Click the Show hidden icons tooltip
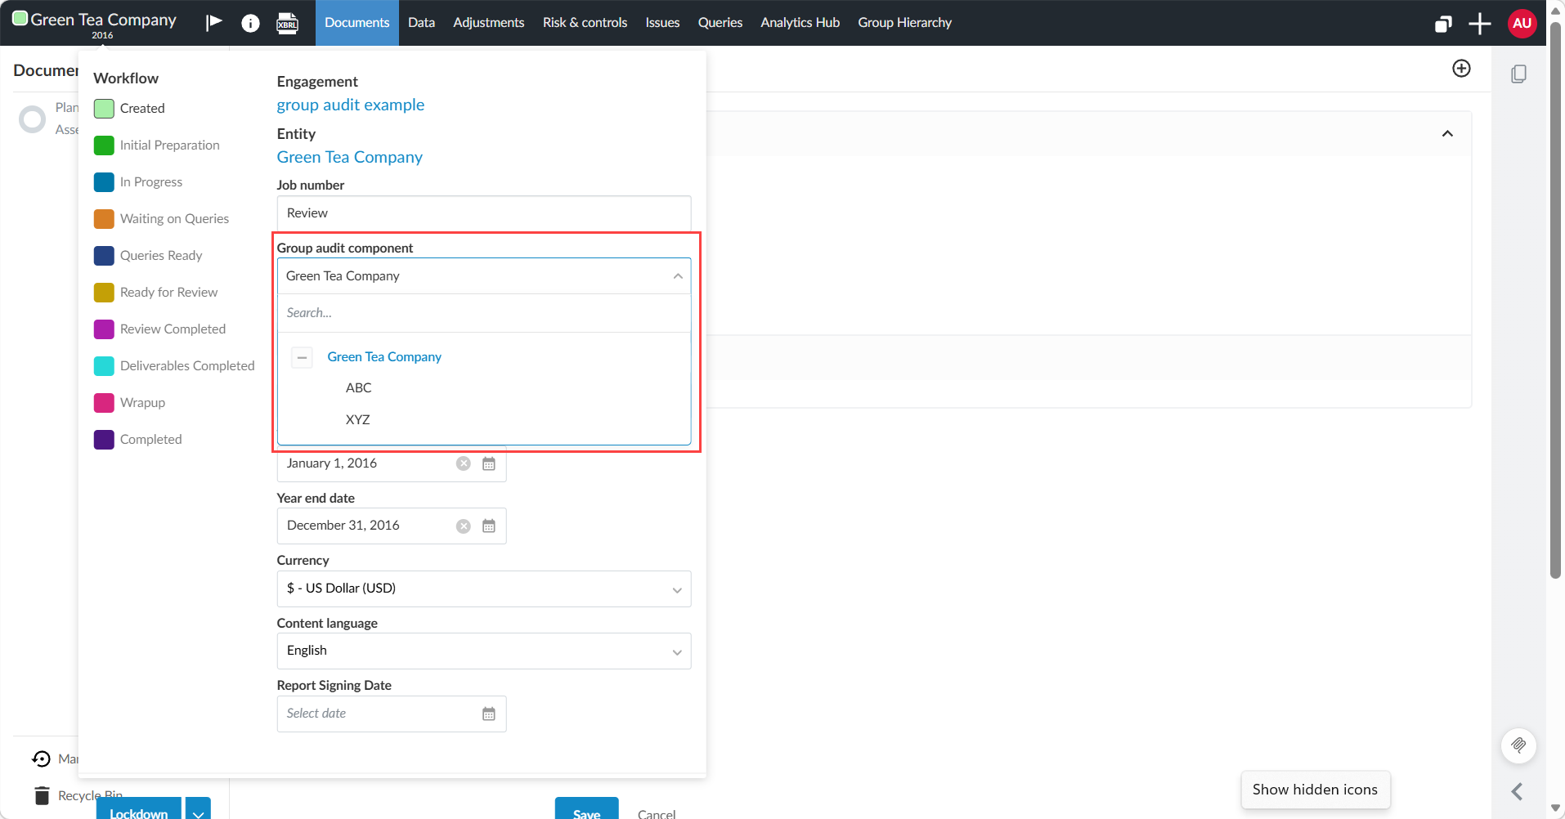1565x819 pixels. pyautogui.click(x=1315, y=790)
